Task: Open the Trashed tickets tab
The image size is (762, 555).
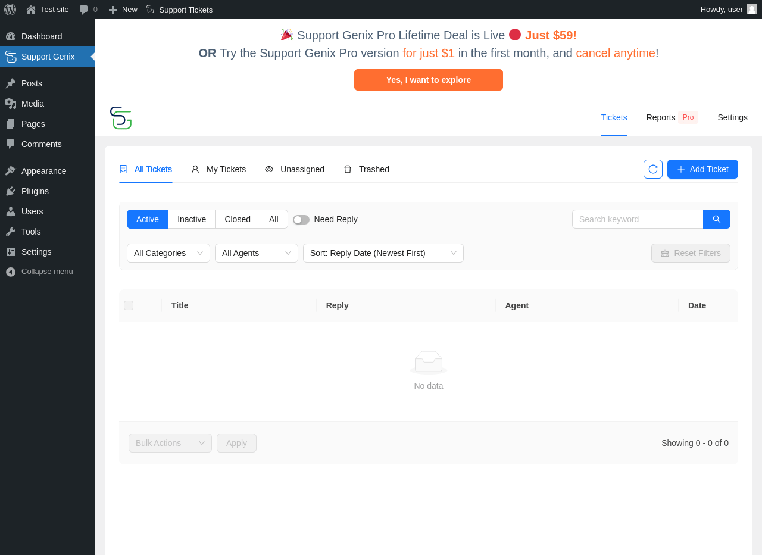Action: [366, 169]
